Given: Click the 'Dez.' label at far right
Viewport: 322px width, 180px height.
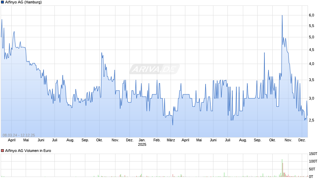Looking at the screenshot, I should [302, 140].
